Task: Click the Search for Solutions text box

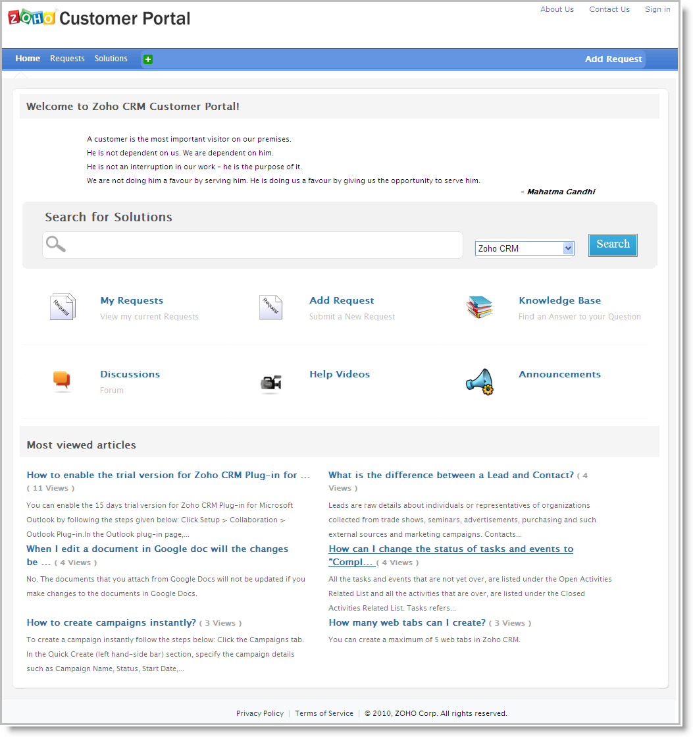Action: pyautogui.click(x=253, y=245)
